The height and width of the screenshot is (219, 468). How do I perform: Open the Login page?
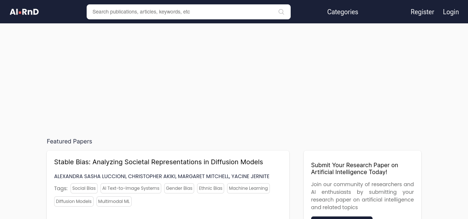pyautogui.click(x=451, y=12)
